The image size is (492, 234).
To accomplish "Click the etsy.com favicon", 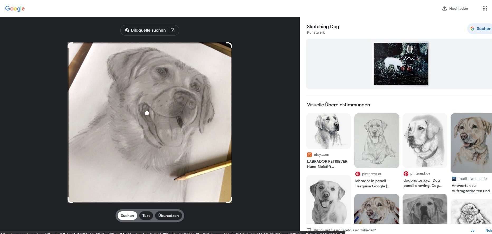I will click(x=309, y=155).
